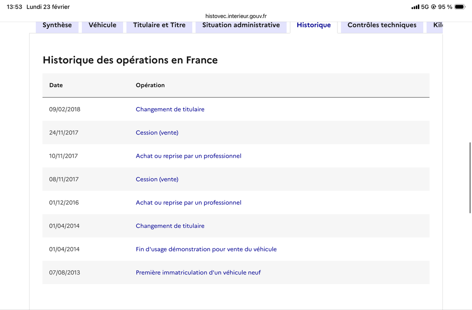Open the Contrôles techniques tab
The image size is (472, 310).
[382, 25]
